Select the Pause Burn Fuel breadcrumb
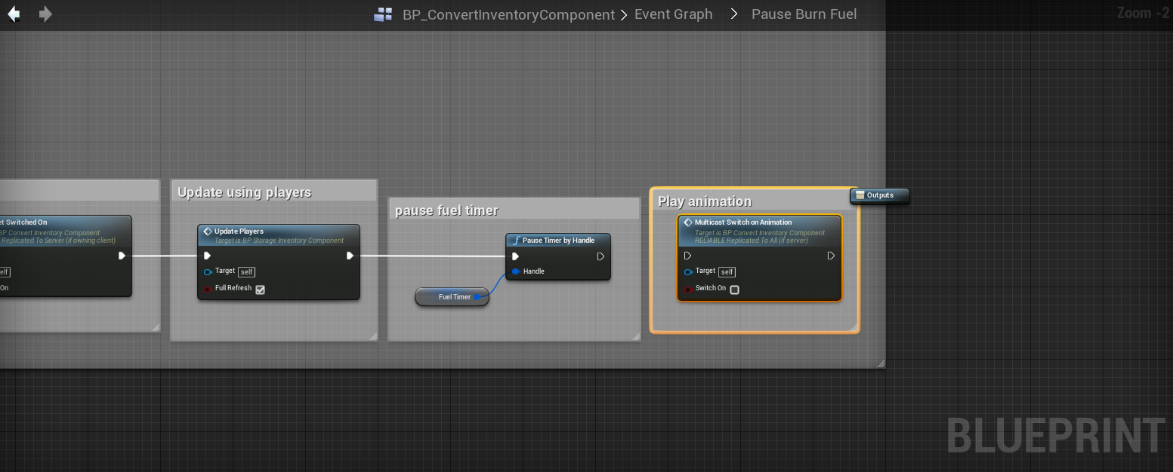Screen dimensions: 1173x472 click(x=804, y=14)
